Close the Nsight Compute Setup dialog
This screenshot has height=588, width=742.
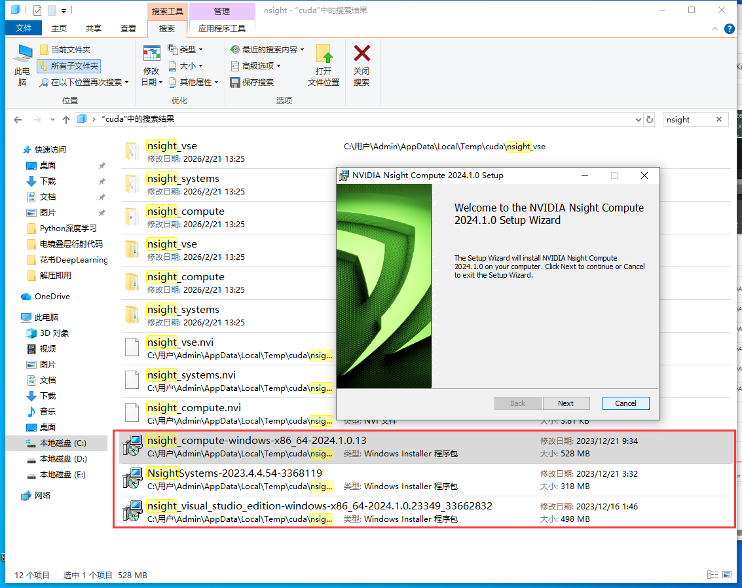point(644,175)
